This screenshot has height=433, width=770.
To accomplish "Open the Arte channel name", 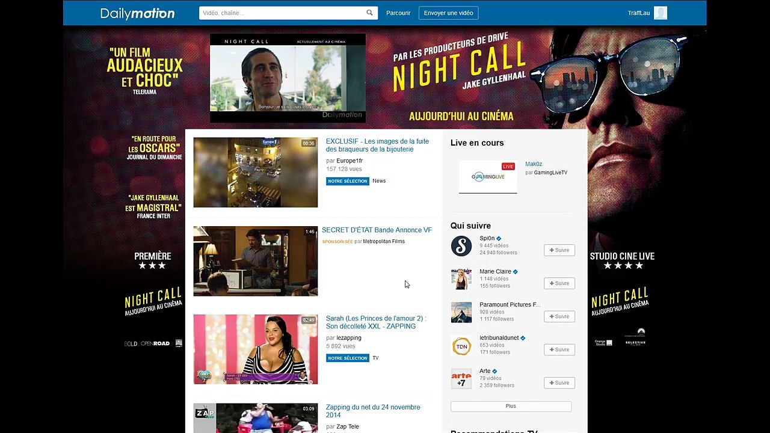I will 485,371.
